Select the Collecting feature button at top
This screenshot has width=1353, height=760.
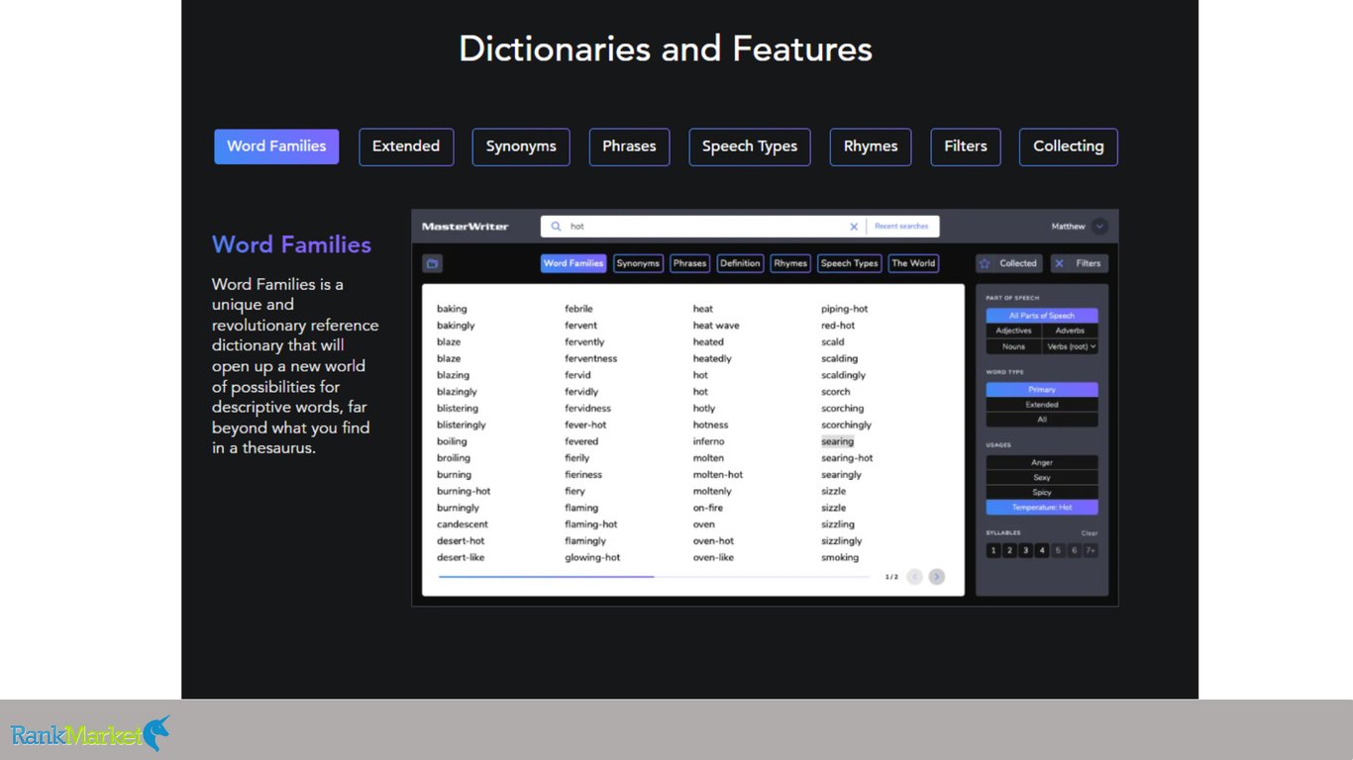(1068, 146)
